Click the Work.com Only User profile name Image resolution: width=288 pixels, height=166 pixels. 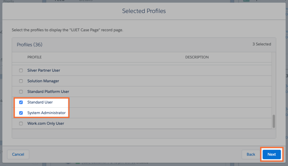click(46, 124)
